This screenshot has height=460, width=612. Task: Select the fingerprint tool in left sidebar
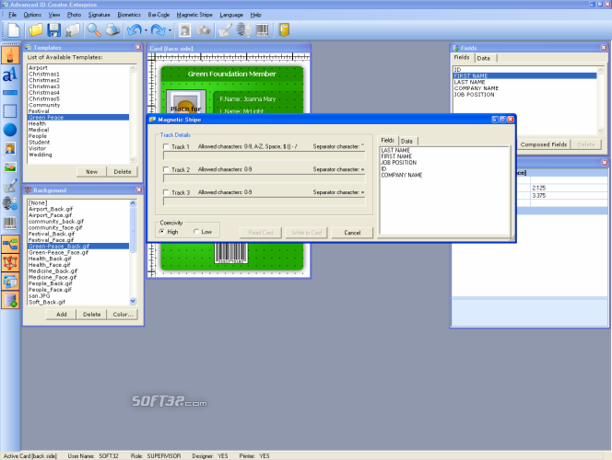tap(10, 203)
